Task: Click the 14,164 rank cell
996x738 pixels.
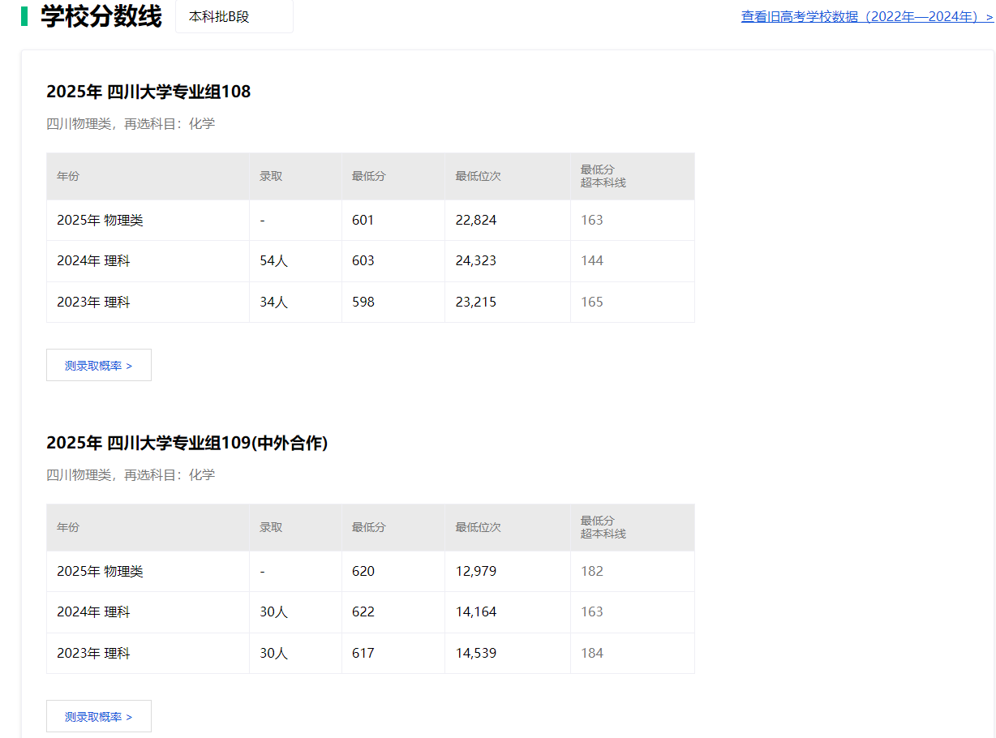Action: point(476,612)
